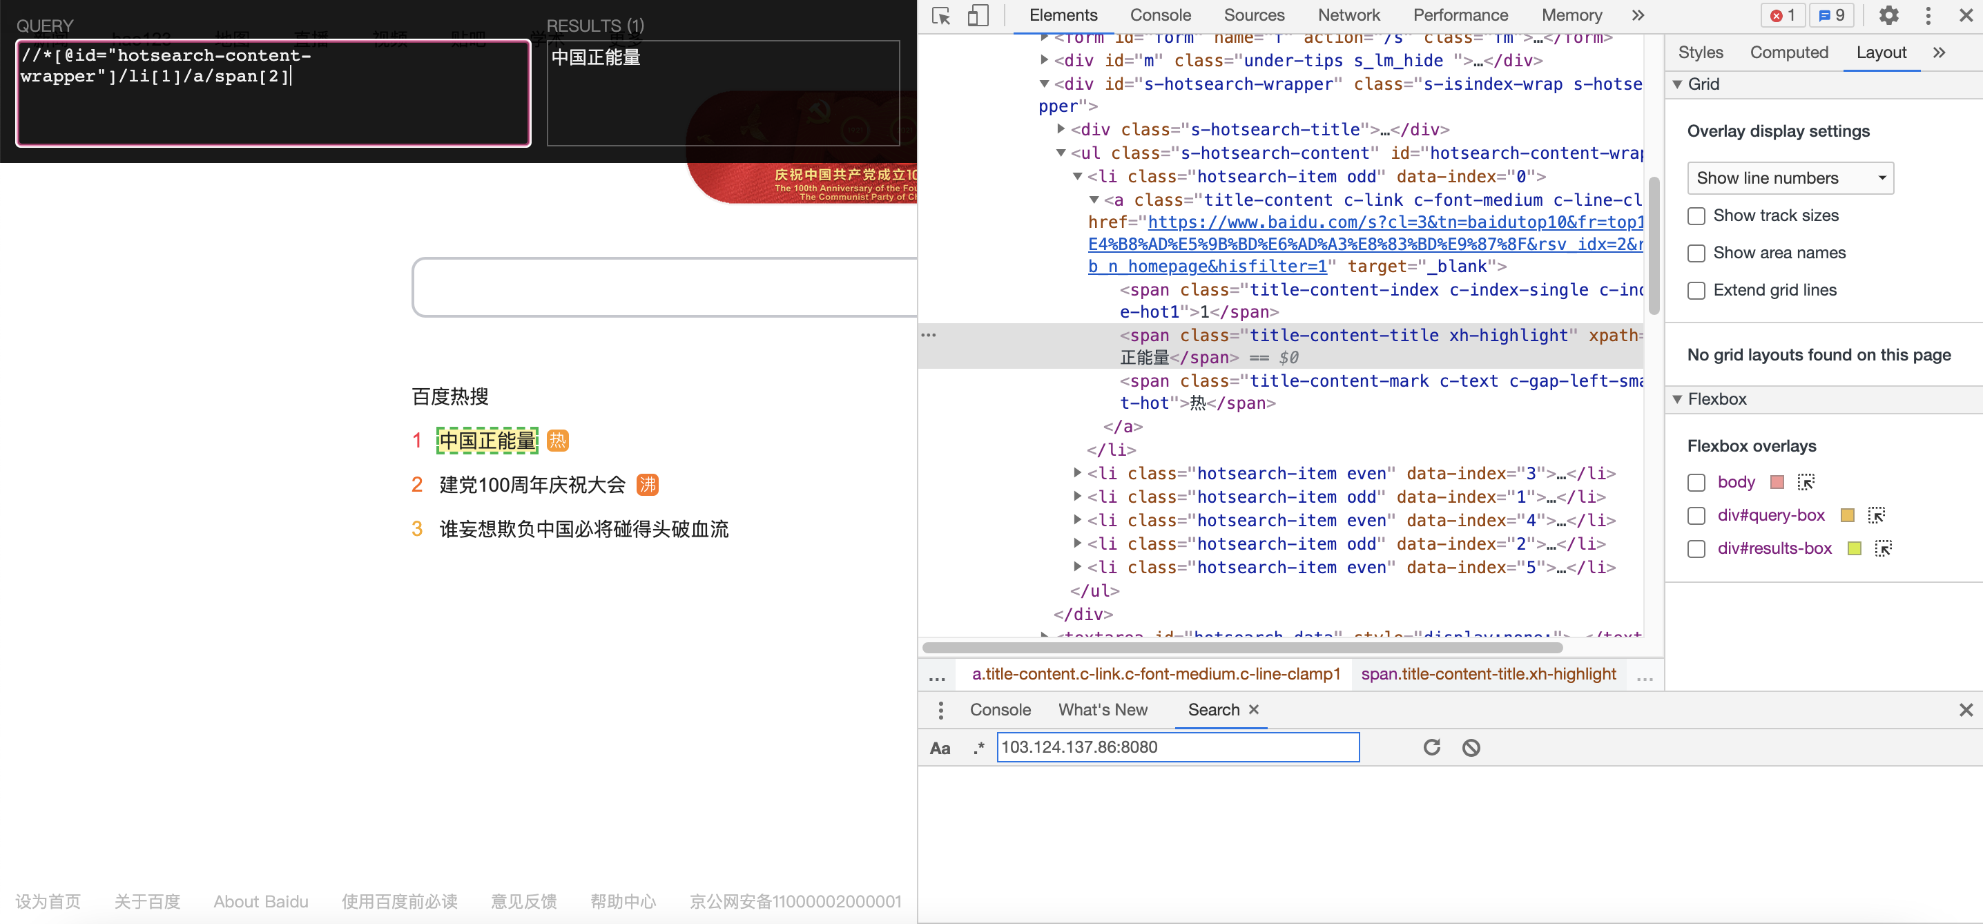Show body element in Elements panel icon
The image size is (1983, 924).
coord(1806,482)
